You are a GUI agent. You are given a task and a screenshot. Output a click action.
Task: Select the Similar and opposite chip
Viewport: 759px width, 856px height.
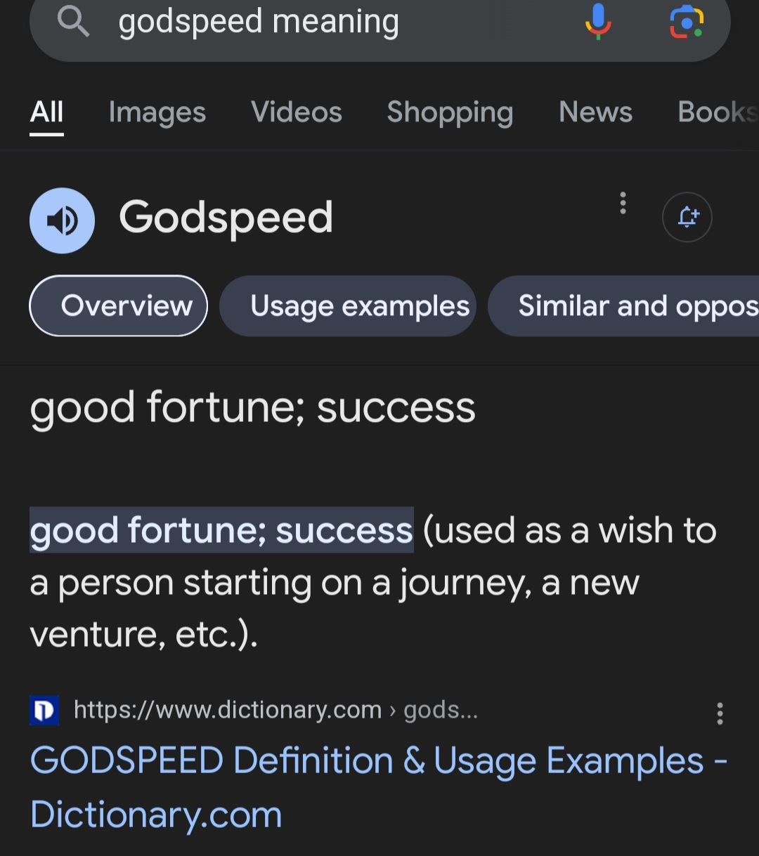click(623, 305)
